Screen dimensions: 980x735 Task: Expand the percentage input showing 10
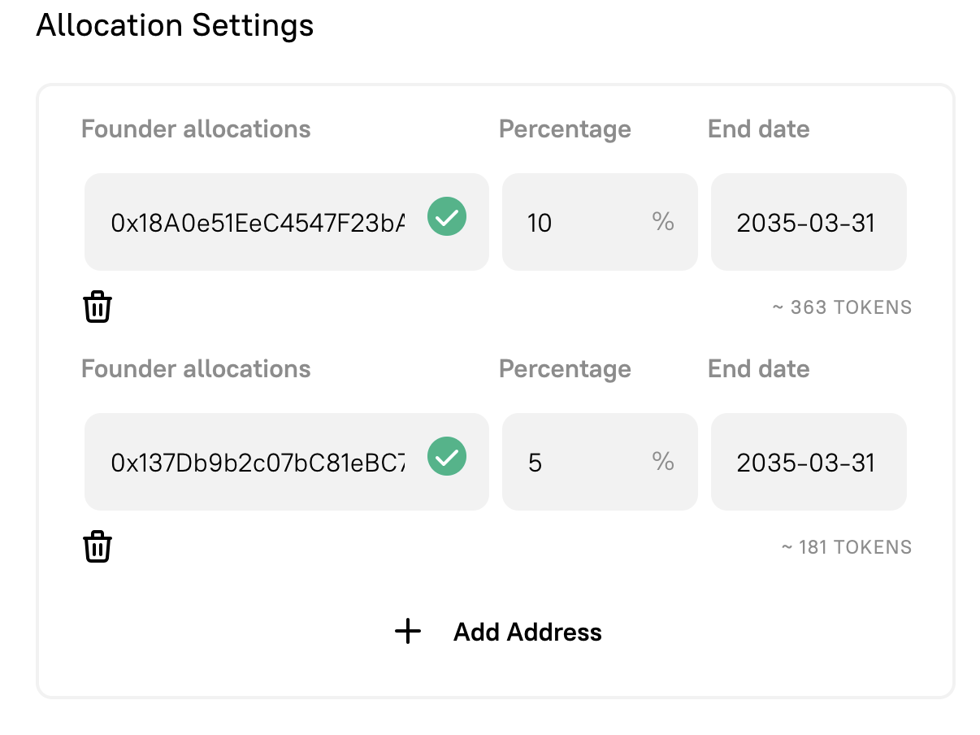point(600,222)
